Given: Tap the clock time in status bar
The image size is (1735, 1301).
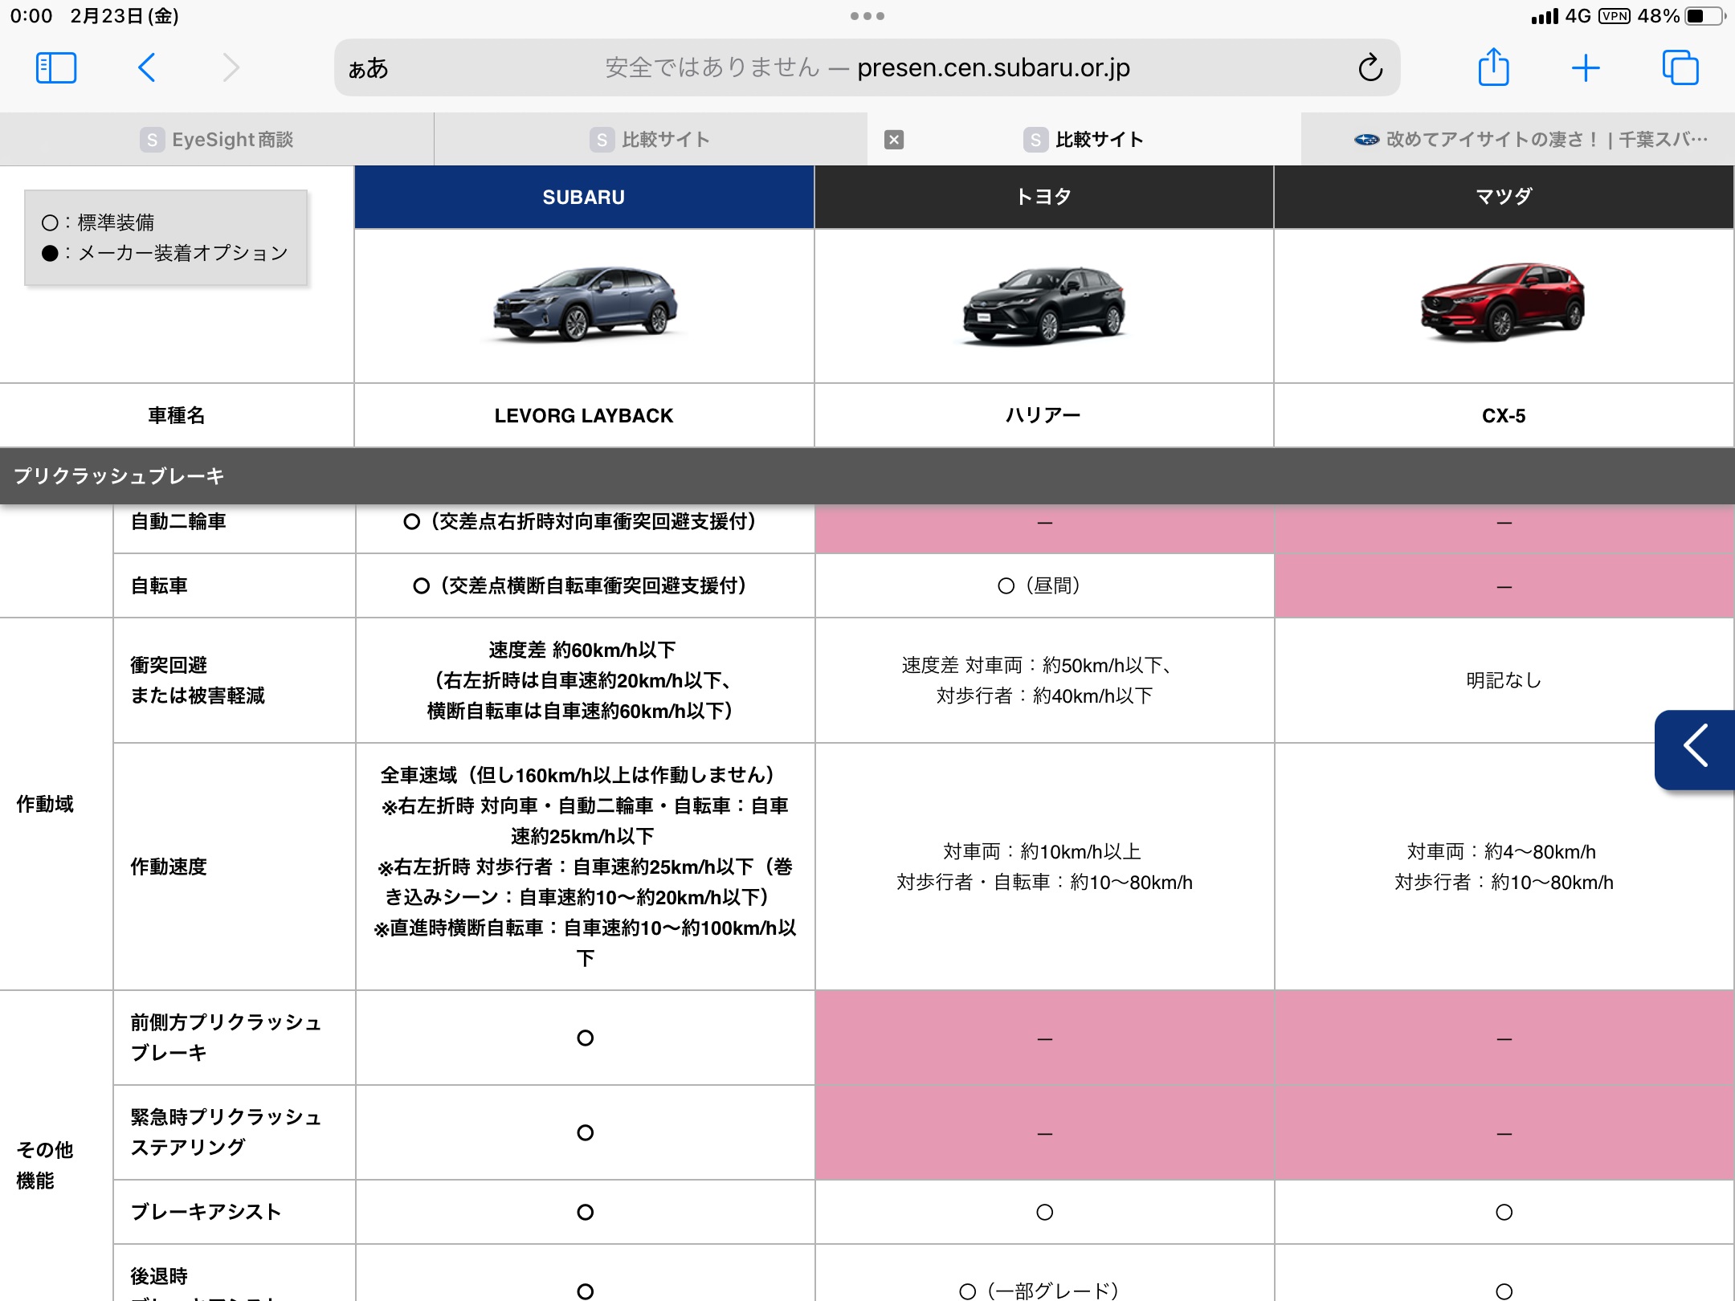Looking at the screenshot, I should point(31,16).
